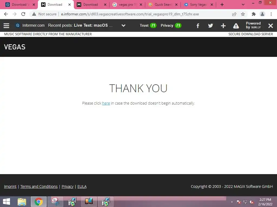Go back to the previous page
This screenshot has height=207, width=277.
6,14
